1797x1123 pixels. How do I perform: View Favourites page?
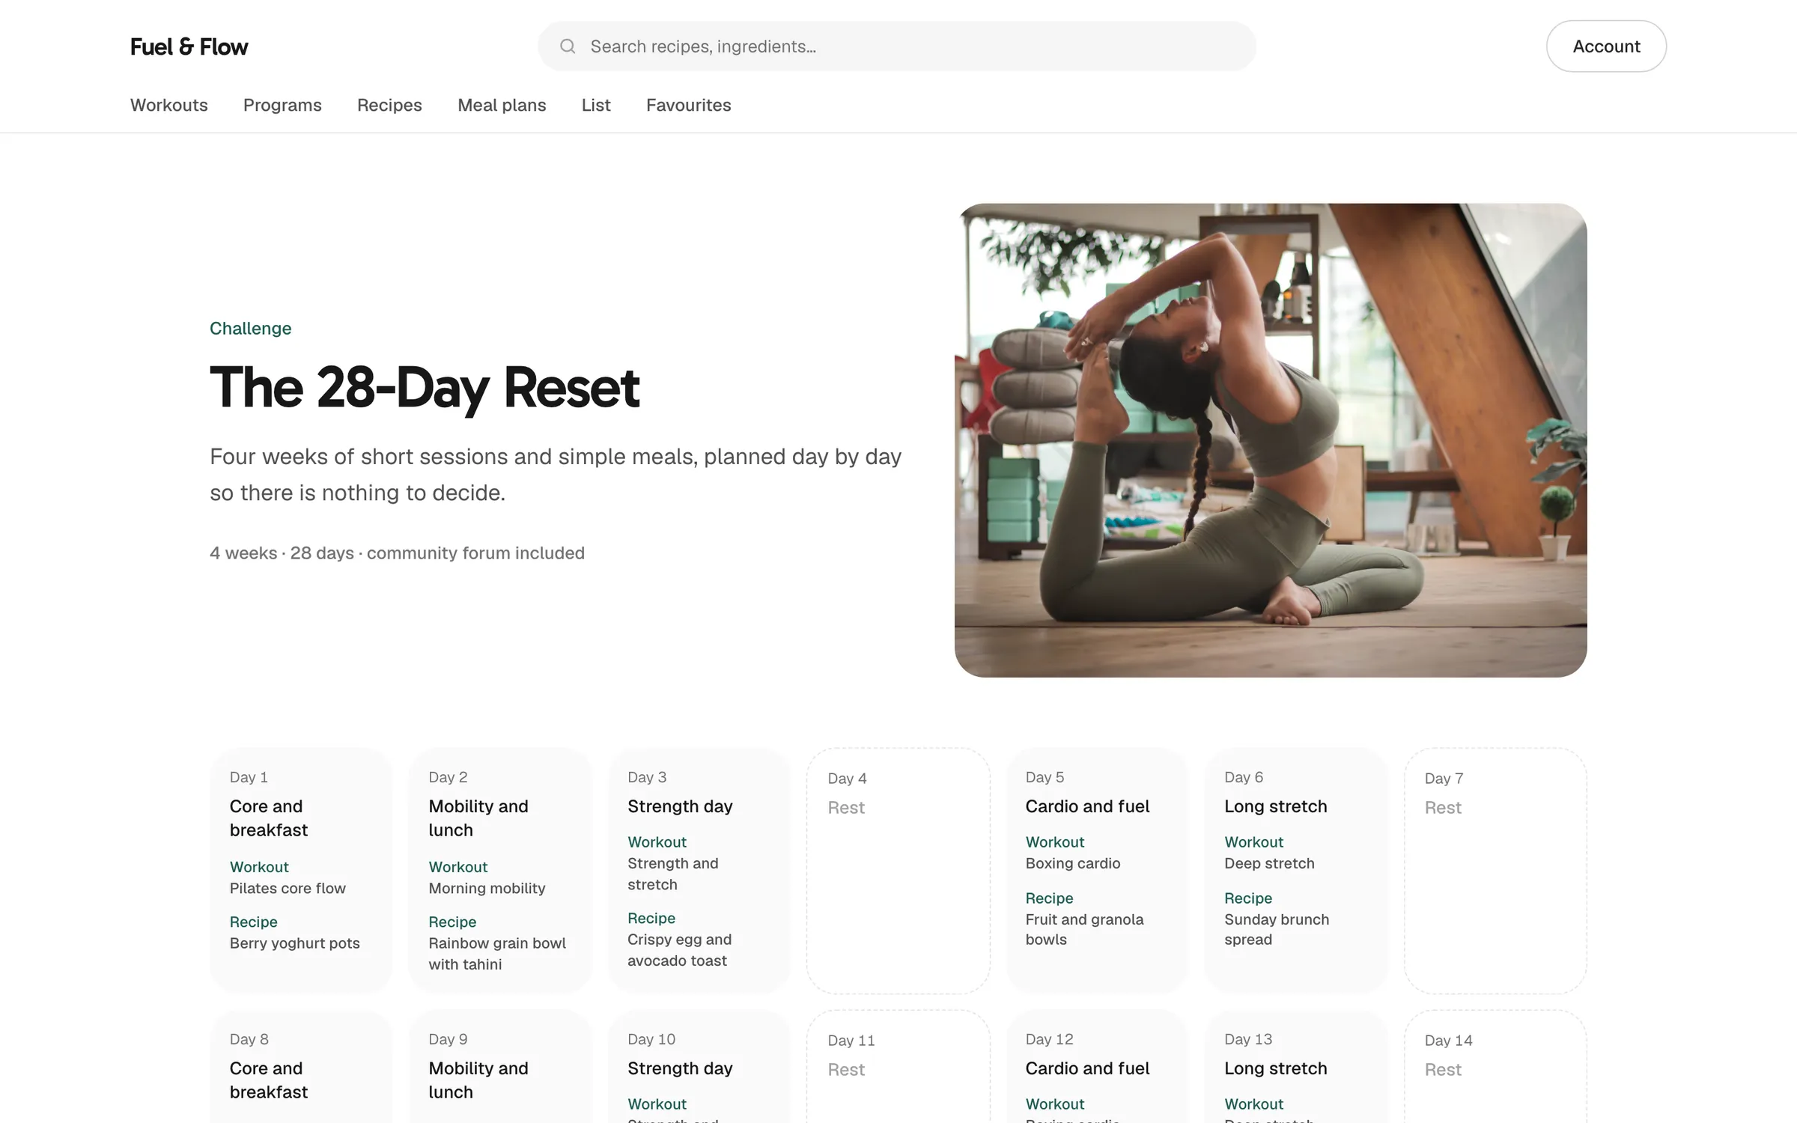pos(688,105)
